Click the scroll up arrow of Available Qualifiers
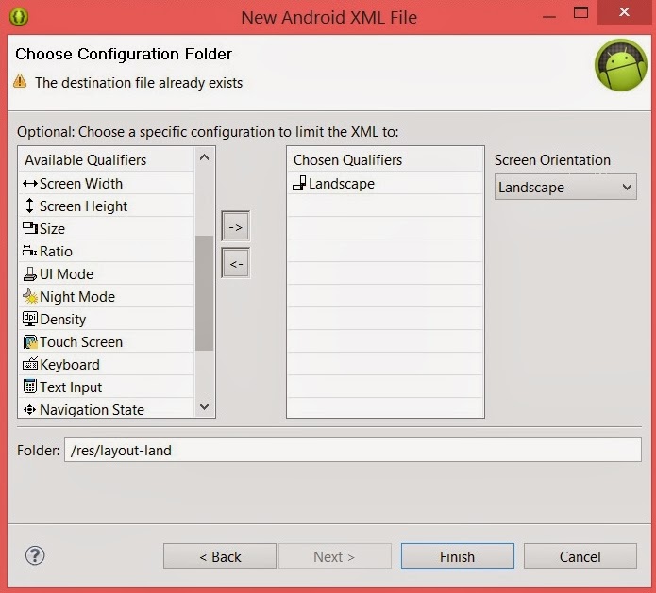The width and height of the screenshot is (656, 593). pyautogui.click(x=204, y=157)
